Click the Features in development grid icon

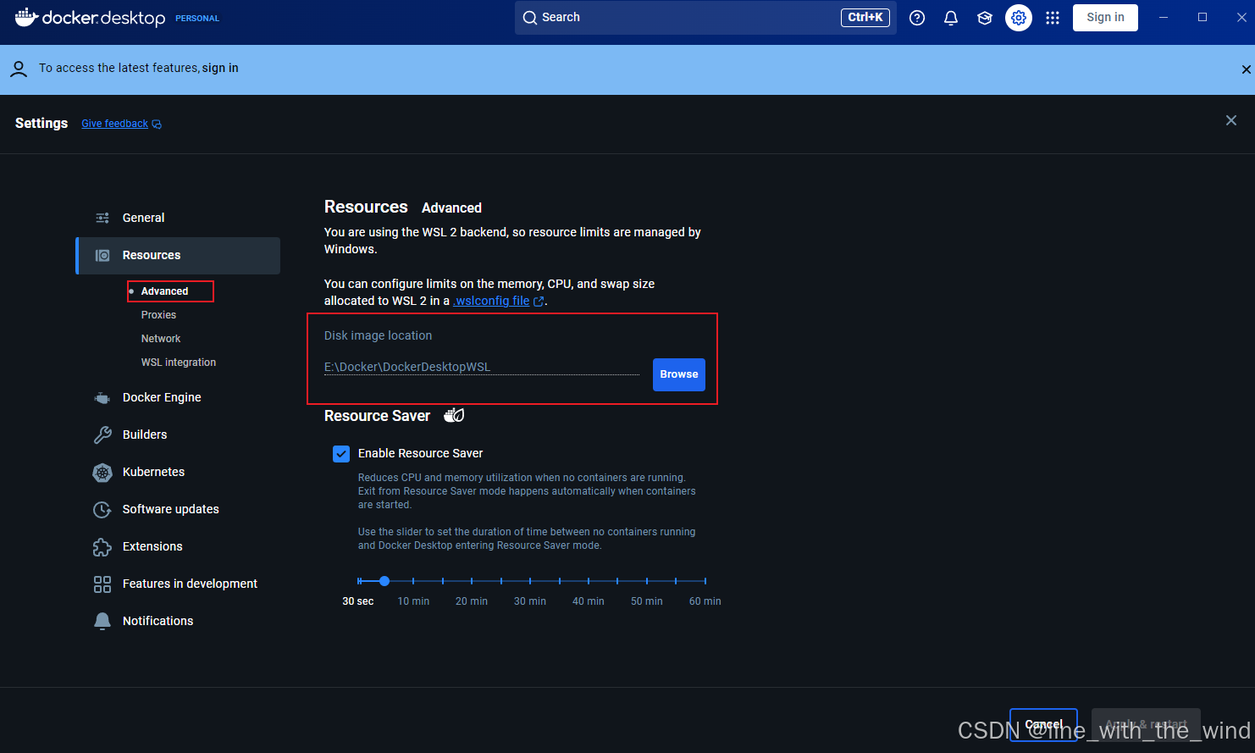click(102, 584)
